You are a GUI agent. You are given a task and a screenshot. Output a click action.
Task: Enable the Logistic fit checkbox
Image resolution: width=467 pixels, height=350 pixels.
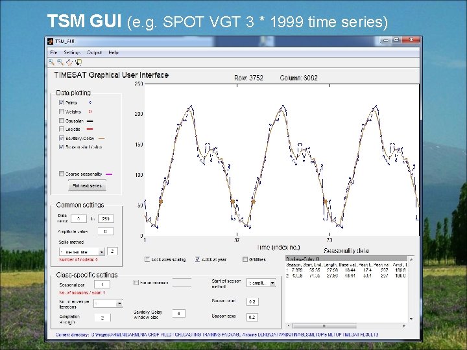point(62,129)
